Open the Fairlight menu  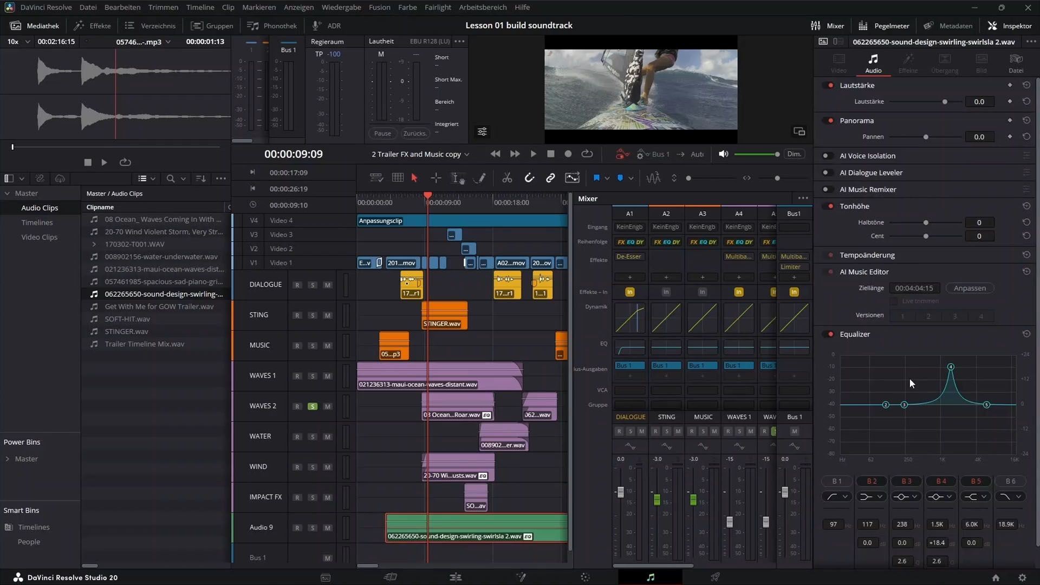(437, 7)
